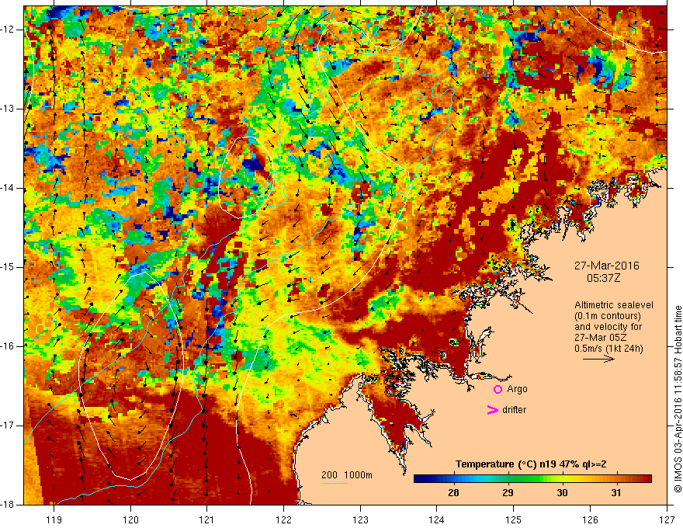Click the latitude axis label -16
Viewport: 683px width, 528px height.
coord(8,346)
